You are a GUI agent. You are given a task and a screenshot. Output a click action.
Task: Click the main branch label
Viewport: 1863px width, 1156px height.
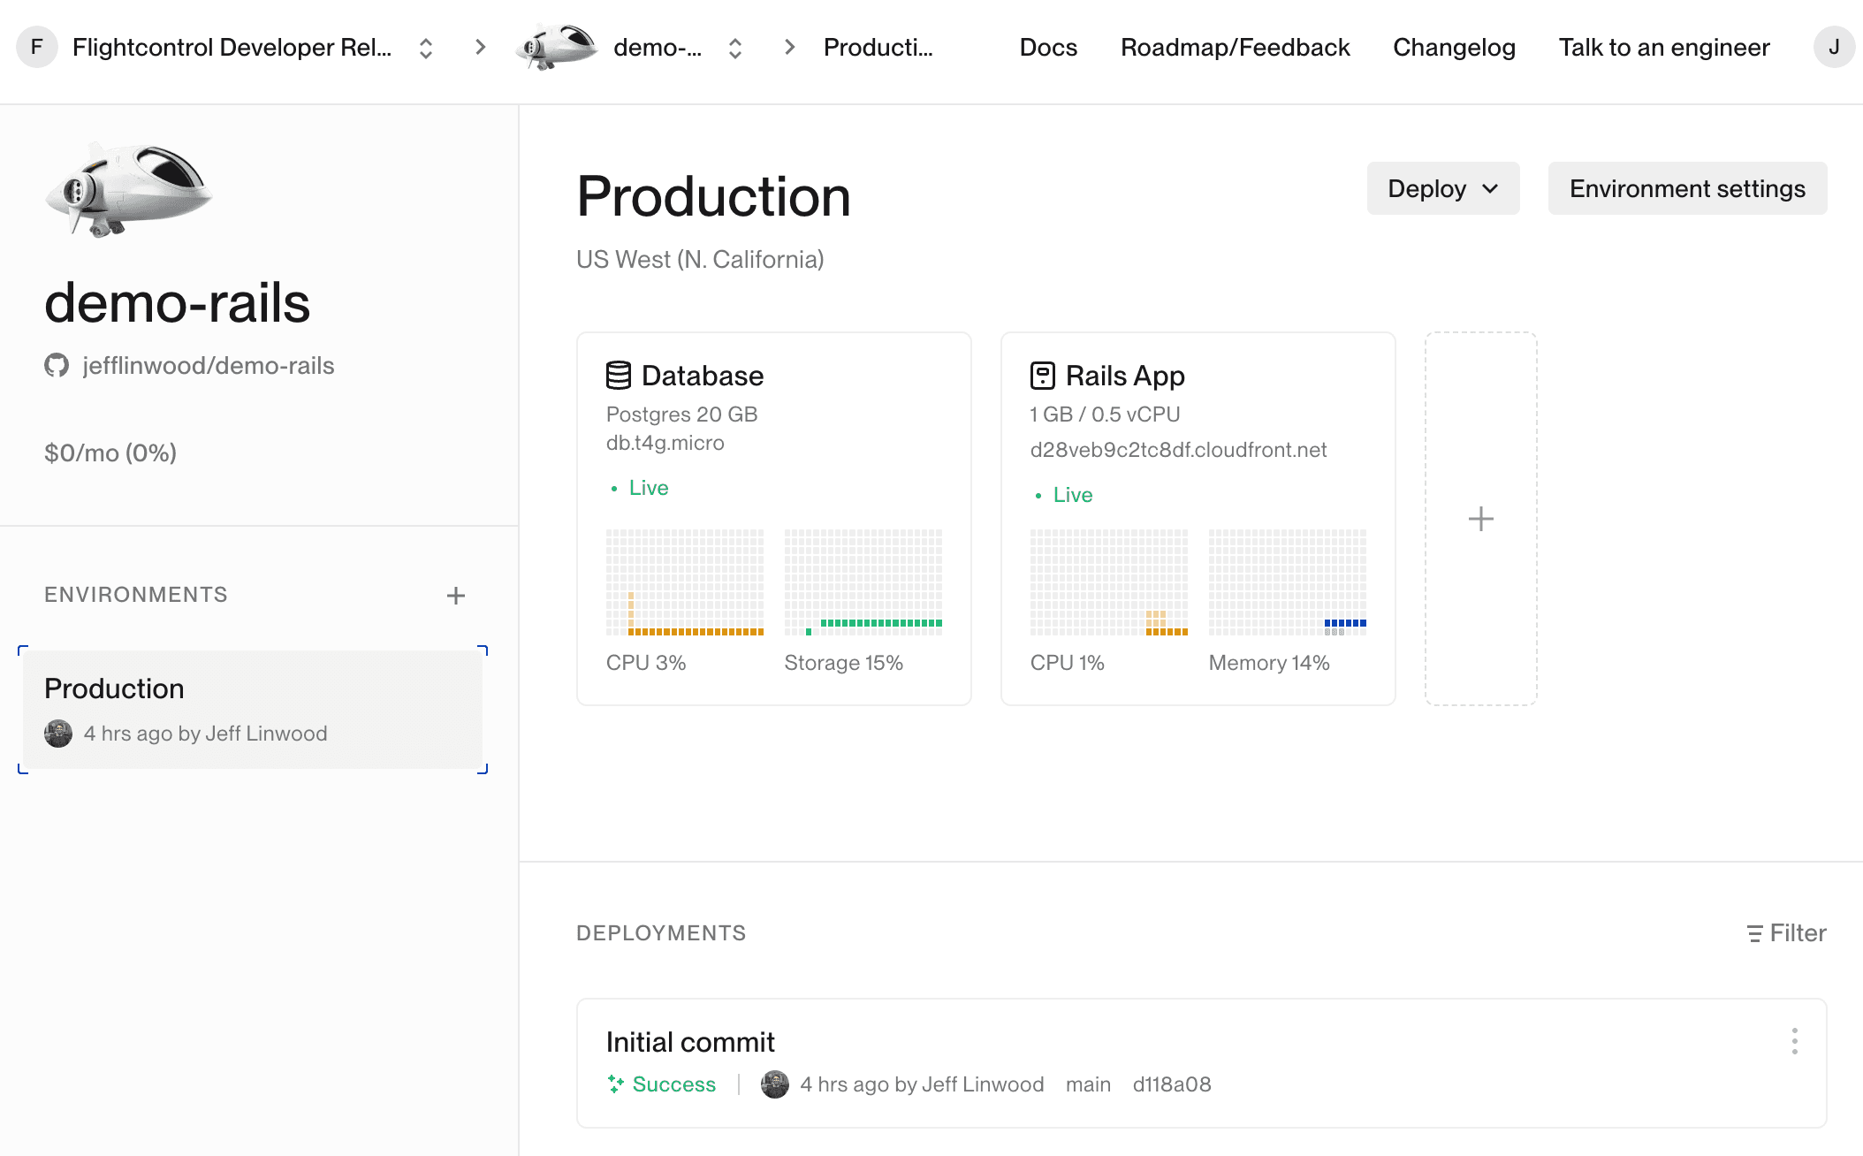1088,1084
